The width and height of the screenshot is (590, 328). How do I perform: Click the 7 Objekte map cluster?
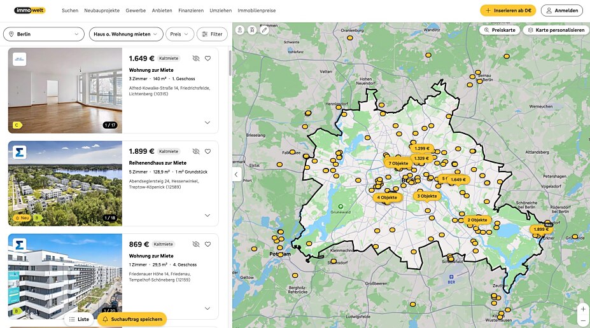[x=398, y=163]
